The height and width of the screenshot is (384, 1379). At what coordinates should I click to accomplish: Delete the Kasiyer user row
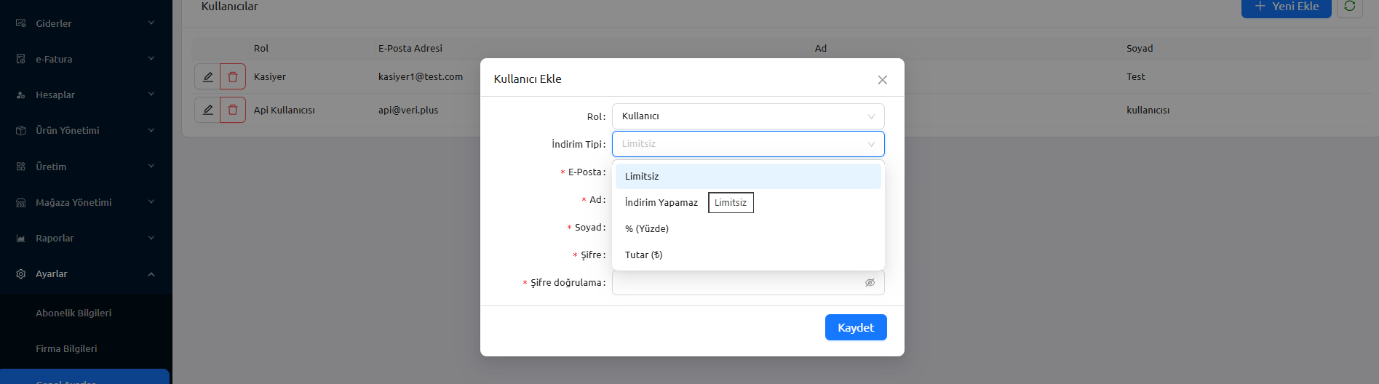coord(233,76)
